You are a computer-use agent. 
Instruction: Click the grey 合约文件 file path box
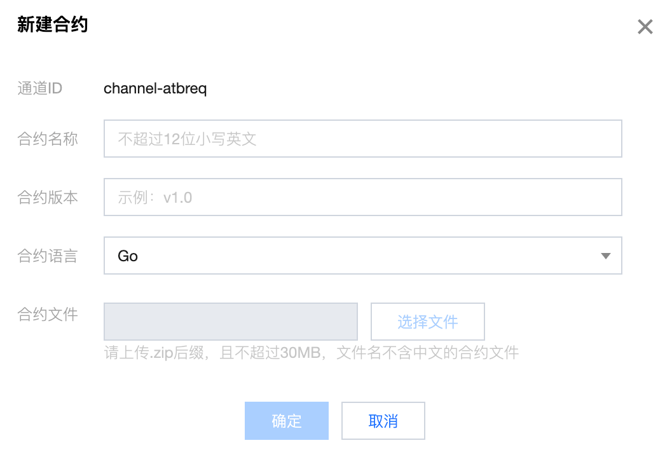(x=230, y=322)
